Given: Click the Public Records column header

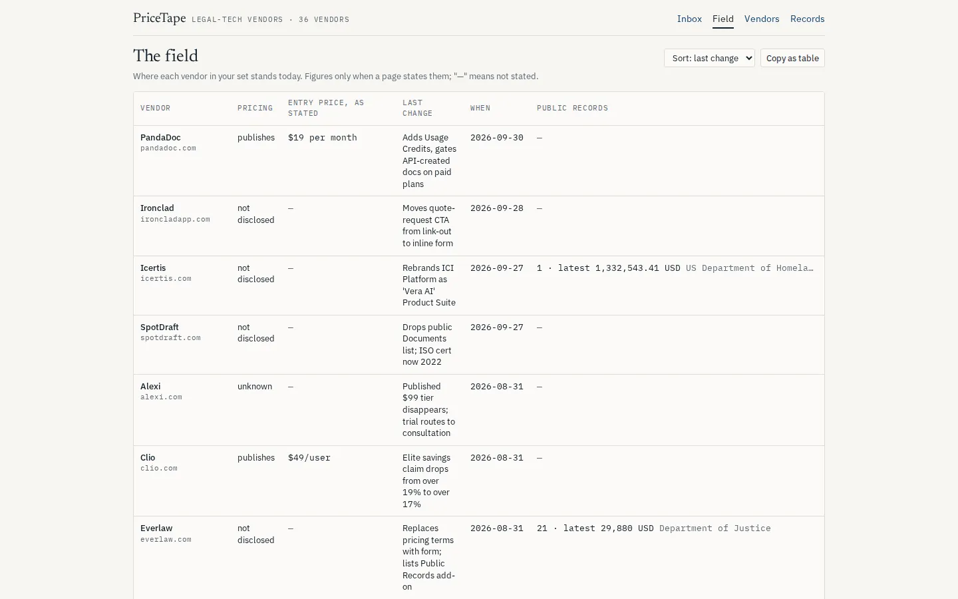Looking at the screenshot, I should point(573,108).
